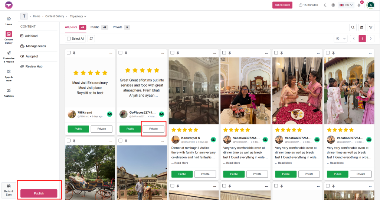Check the Kanwarpal S post checkbox

pos(172,53)
